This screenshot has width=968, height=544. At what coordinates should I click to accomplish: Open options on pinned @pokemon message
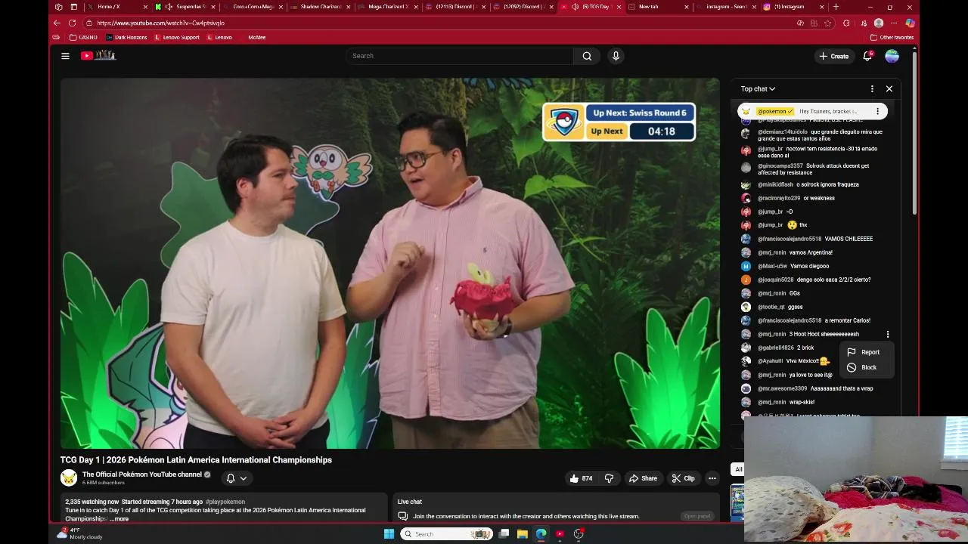click(877, 111)
